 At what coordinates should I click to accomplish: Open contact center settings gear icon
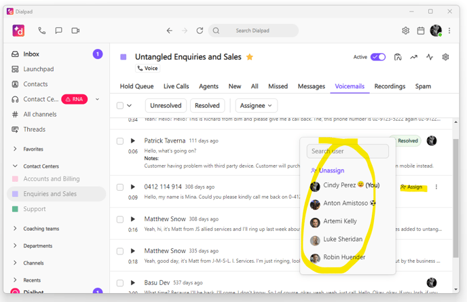click(445, 57)
